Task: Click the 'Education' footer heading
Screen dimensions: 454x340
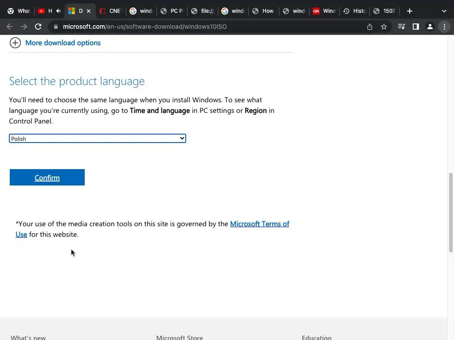Action: [x=317, y=337]
